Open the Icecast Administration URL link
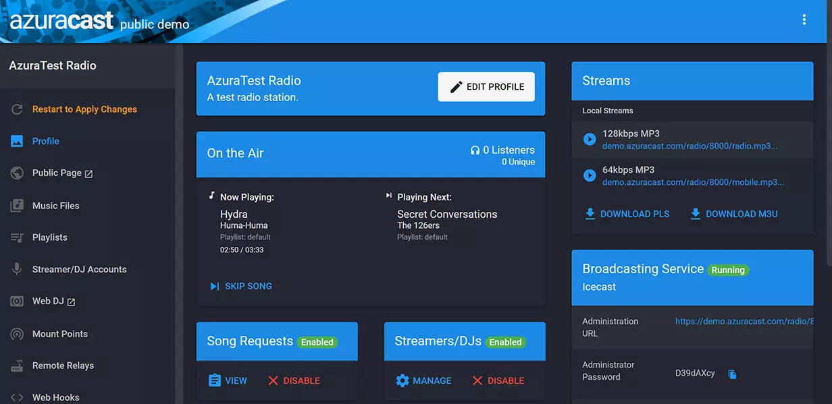 pos(744,322)
